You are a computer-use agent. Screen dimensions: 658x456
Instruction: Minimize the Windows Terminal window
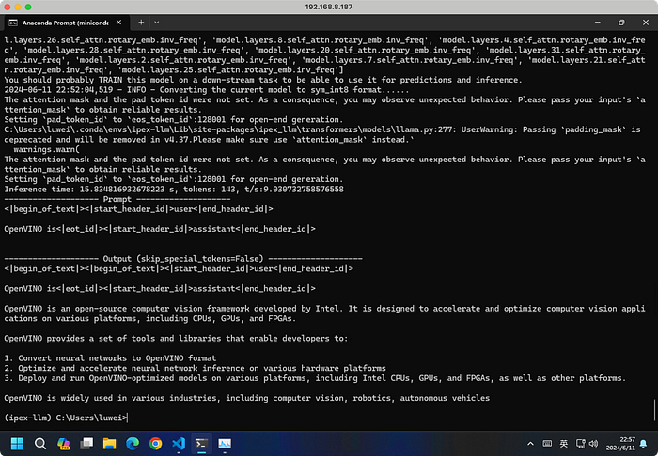click(x=598, y=23)
